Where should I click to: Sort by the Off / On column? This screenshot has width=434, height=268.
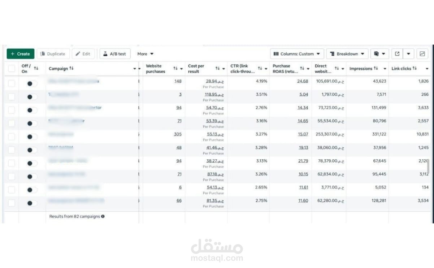pos(36,68)
